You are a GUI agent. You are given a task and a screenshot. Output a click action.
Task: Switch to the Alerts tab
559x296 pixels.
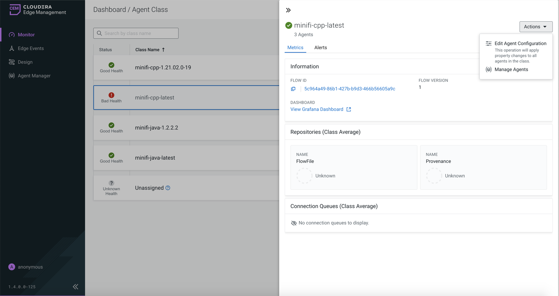[320, 48]
